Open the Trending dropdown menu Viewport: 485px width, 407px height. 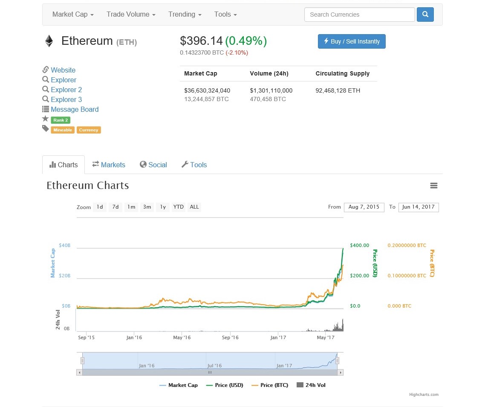(185, 14)
